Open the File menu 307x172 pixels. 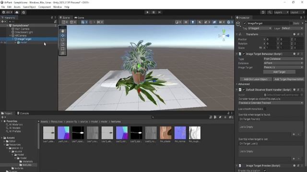[3, 7]
